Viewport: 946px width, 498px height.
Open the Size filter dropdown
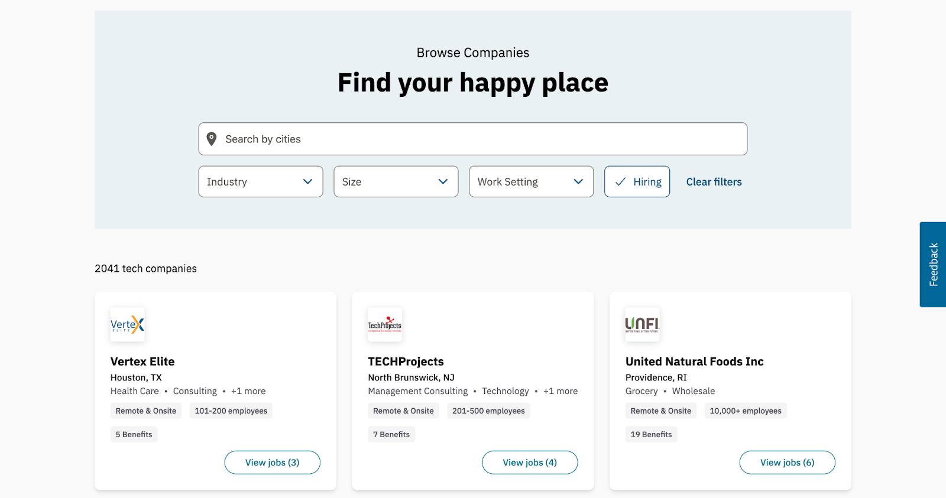pos(396,182)
